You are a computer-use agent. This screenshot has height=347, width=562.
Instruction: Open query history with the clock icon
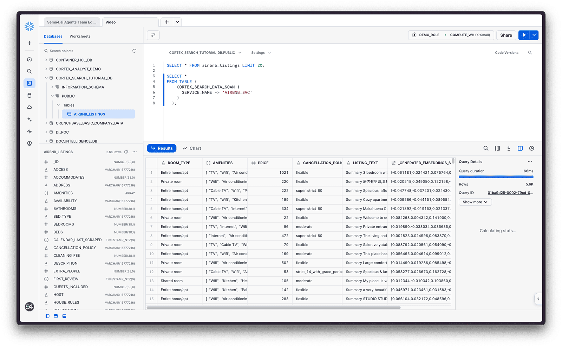click(x=531, y=148)
